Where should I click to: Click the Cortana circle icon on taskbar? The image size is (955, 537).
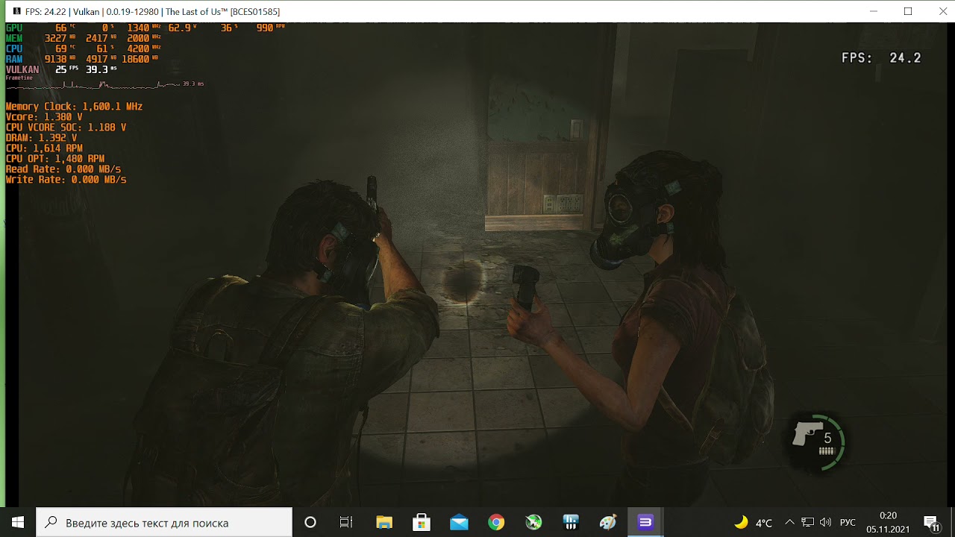pos(310,522)
